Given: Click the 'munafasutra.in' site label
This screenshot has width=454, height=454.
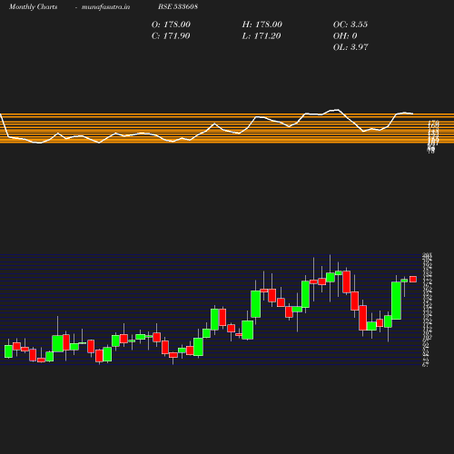Looking at the screenshot, I should [105, 7].
